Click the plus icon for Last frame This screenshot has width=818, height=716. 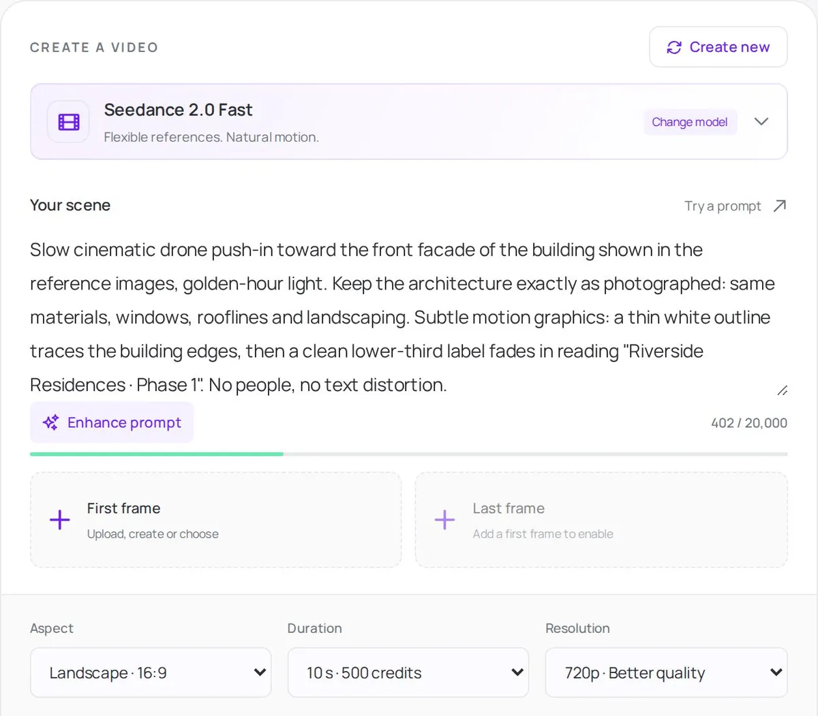pos(444,520)
